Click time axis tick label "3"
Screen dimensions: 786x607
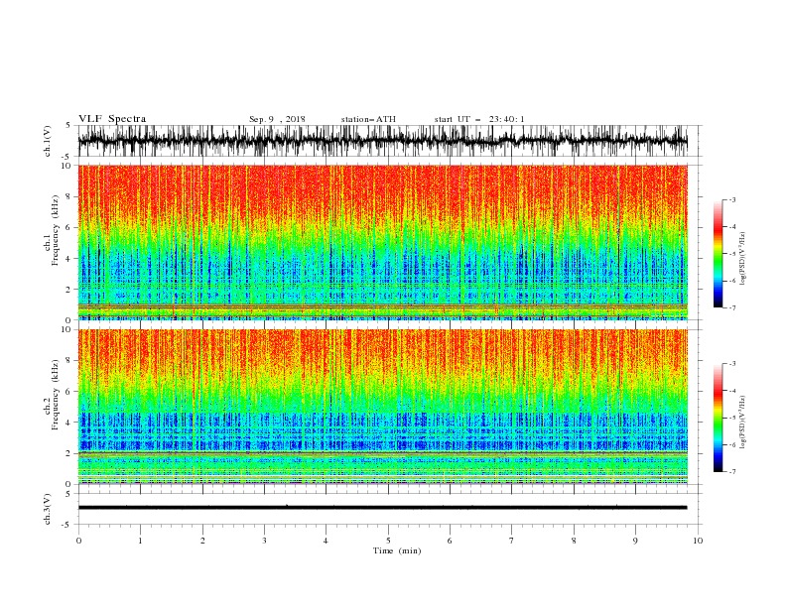(x=264, y=541)
